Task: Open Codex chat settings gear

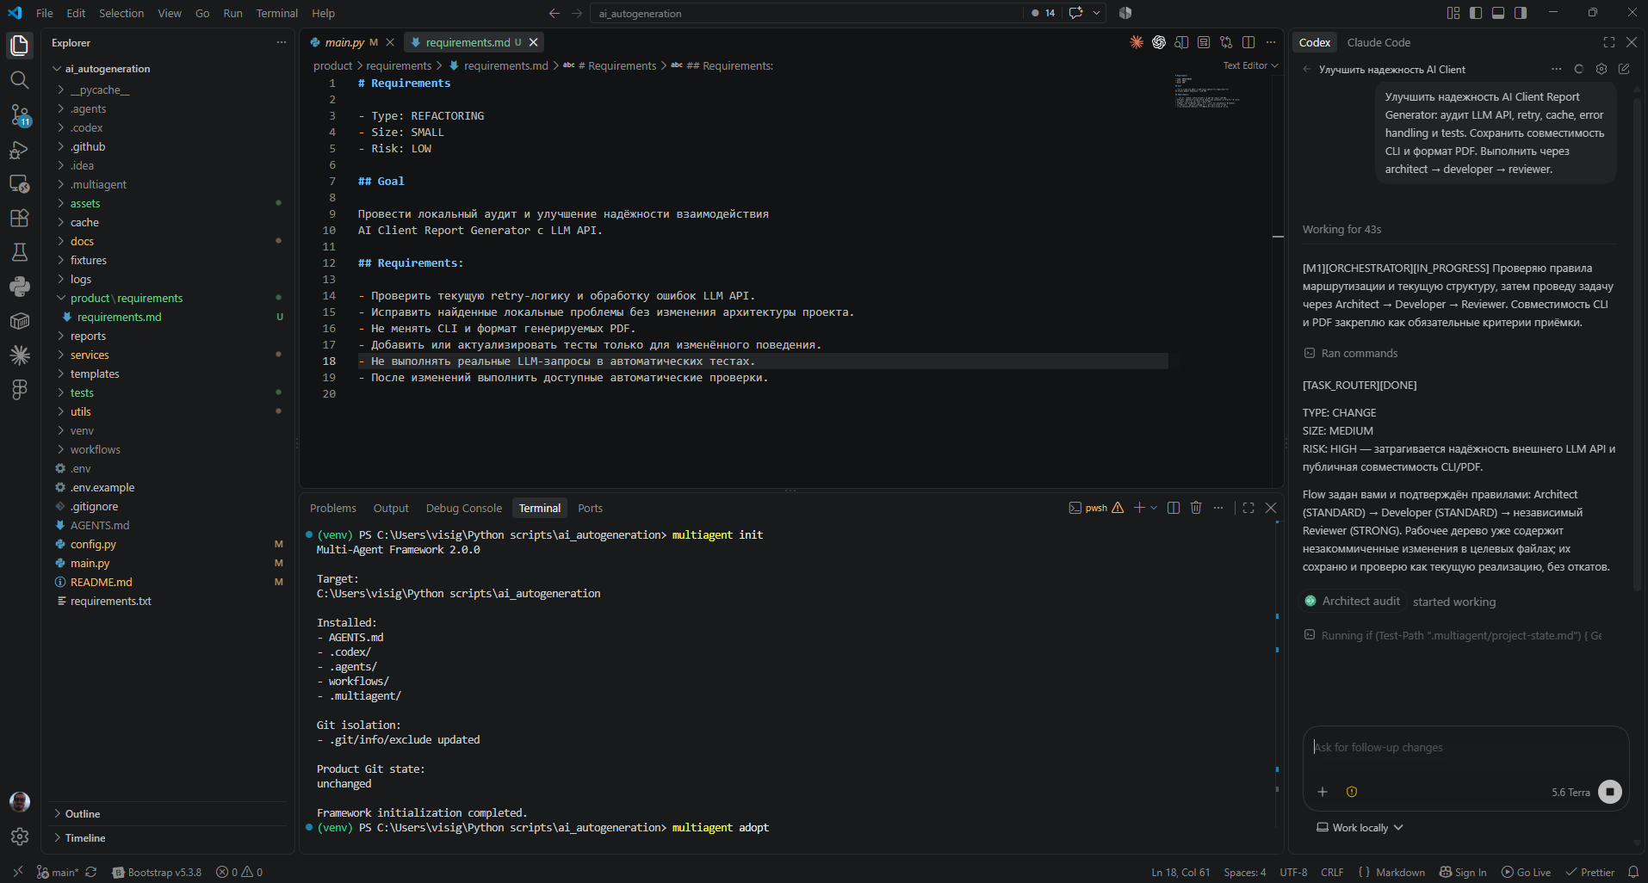Action: click(1602, 69)
